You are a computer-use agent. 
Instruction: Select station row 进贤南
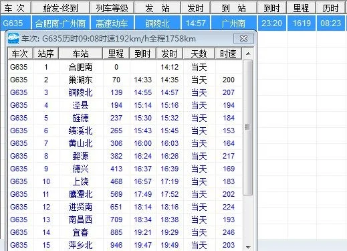click(125, 207)
